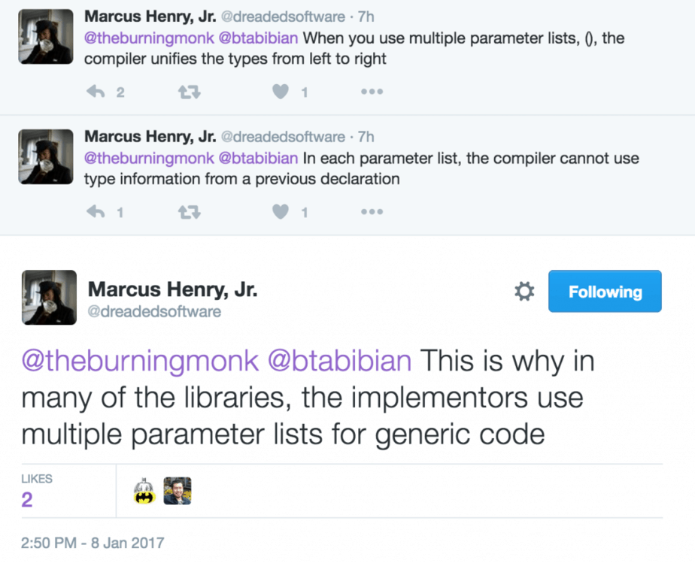Click the @dreadedsoftware handle under main tweet name
Image resolution: width=695 pixels, height=563 pixels.
pos(155,311)
